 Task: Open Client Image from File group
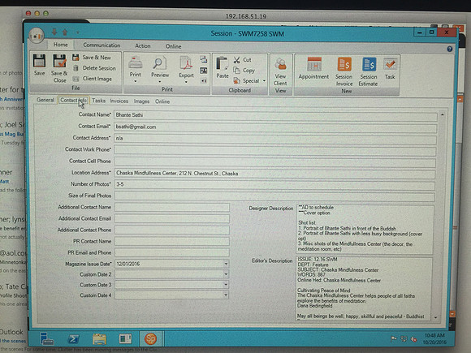93,79
